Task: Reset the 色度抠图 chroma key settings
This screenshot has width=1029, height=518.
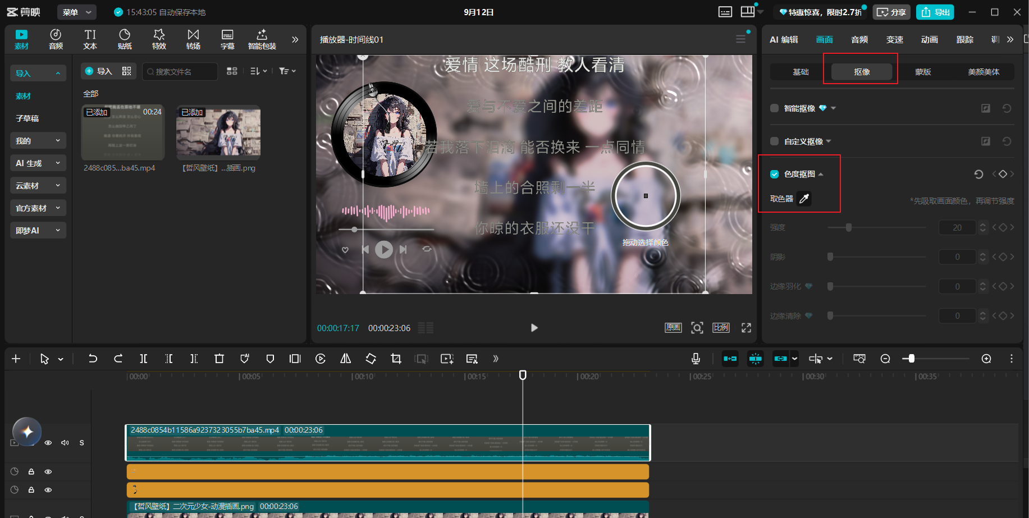Action: pyautogui.click(x=978, y=174)
